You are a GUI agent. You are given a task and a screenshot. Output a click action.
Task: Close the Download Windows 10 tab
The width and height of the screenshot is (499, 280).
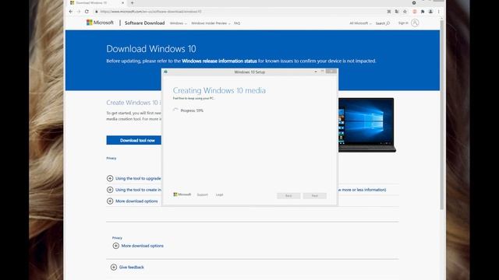click(x=123, y=3)
